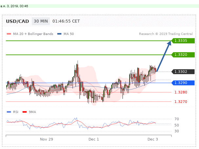This screenshot has height=149, width=199.
Task: Click the Nov 29 date axis label
Action: click(47, 139)
